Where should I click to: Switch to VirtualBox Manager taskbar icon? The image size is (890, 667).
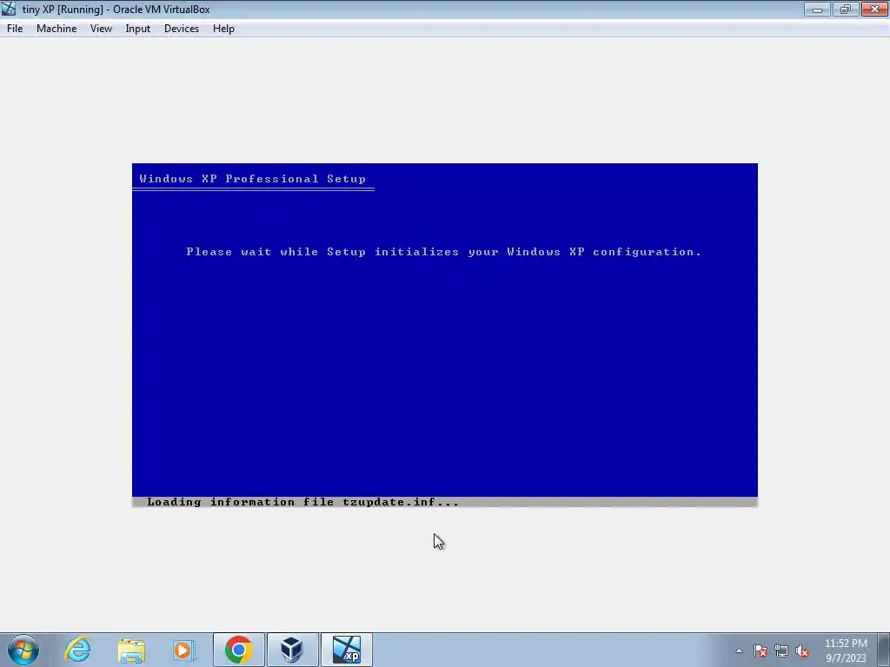tap(292, 650)
